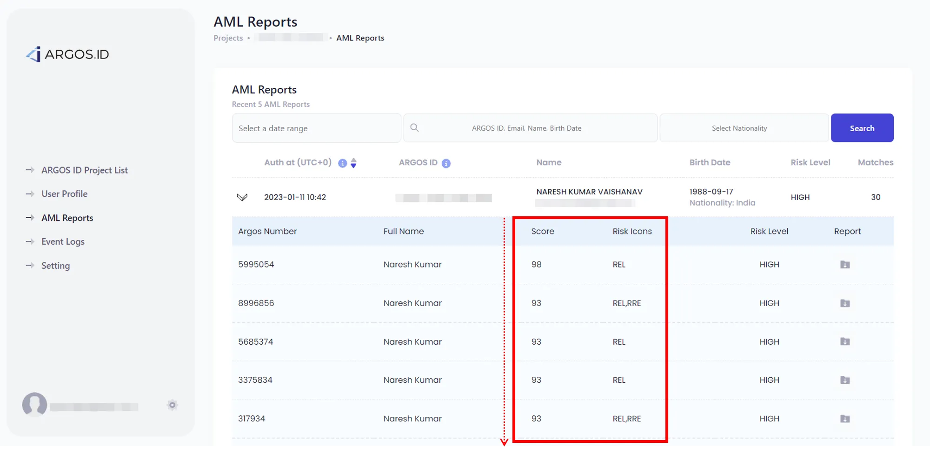The height and width of the screenshot is (454, 930).
Task: Click the Risk Icons column header
Action: [632, 231]
